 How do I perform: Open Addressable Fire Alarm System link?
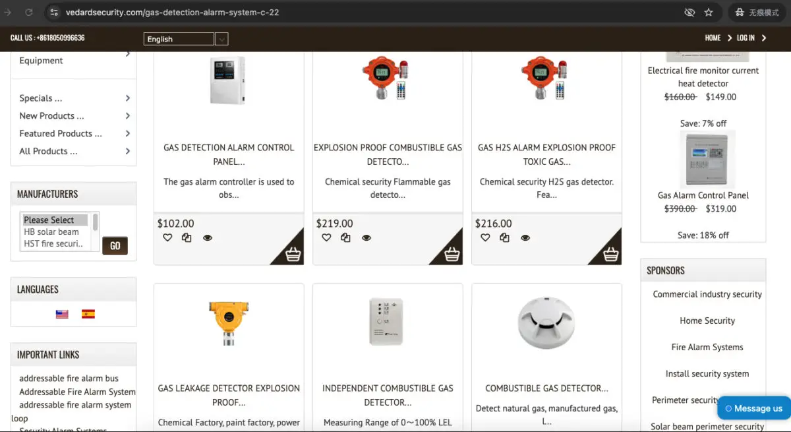point(77,392)
